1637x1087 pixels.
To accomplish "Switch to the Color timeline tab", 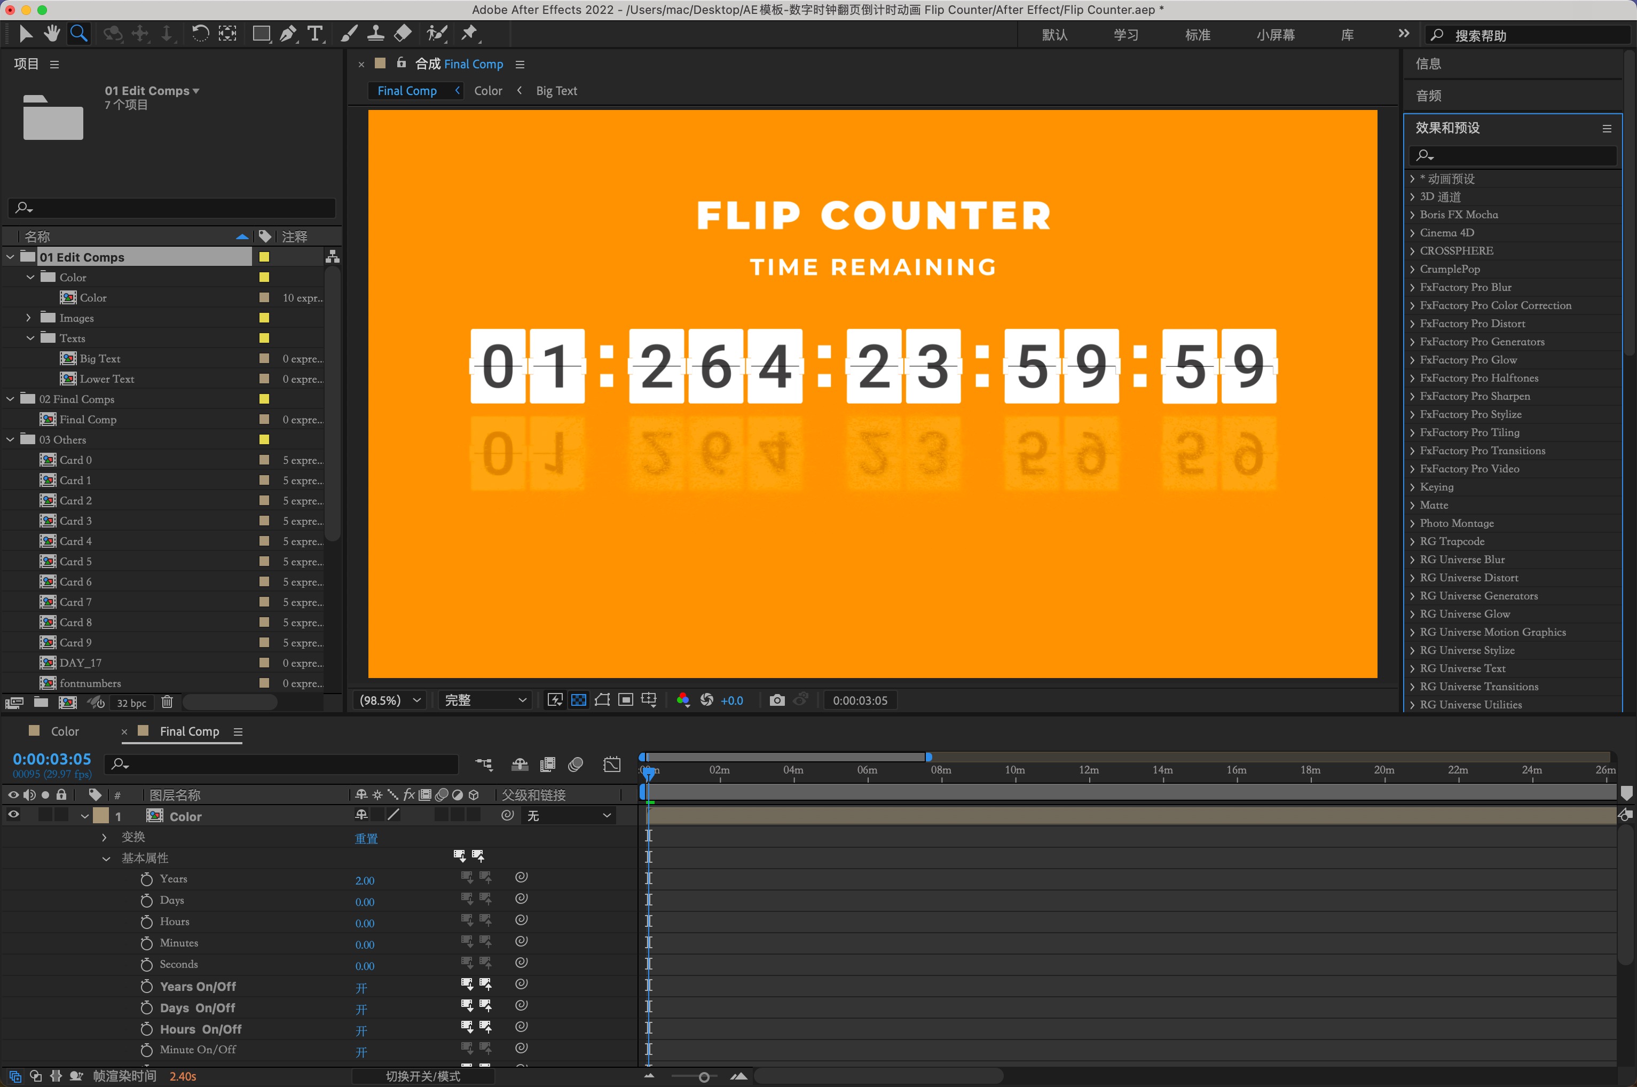I will point(65,731).
